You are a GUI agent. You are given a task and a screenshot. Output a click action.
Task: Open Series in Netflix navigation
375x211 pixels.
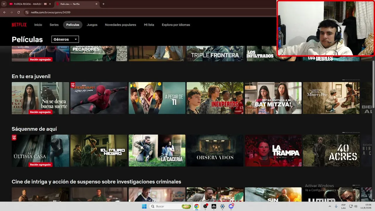point(54,25)
